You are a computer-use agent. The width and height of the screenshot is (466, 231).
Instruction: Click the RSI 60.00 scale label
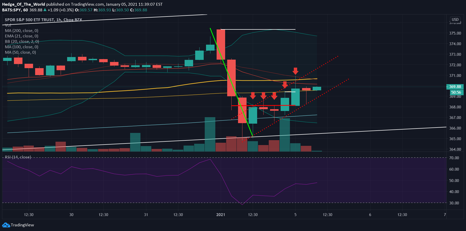(454, 169)
